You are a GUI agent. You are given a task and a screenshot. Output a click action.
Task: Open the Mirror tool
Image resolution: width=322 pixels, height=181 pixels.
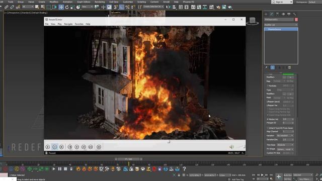click(168, 7)
